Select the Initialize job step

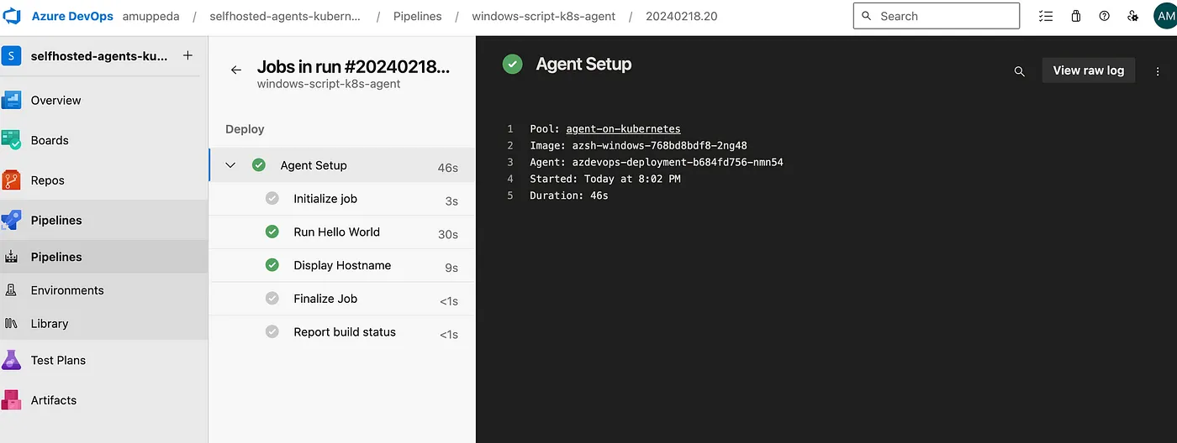point(341,199)
